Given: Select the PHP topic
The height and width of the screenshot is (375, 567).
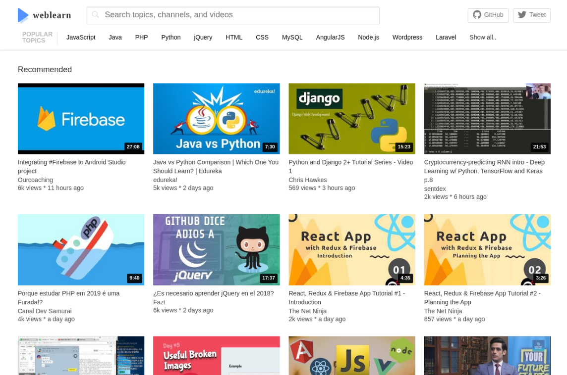Looking at the screenshot, I should pyautogui.click(x=141, y=37).
